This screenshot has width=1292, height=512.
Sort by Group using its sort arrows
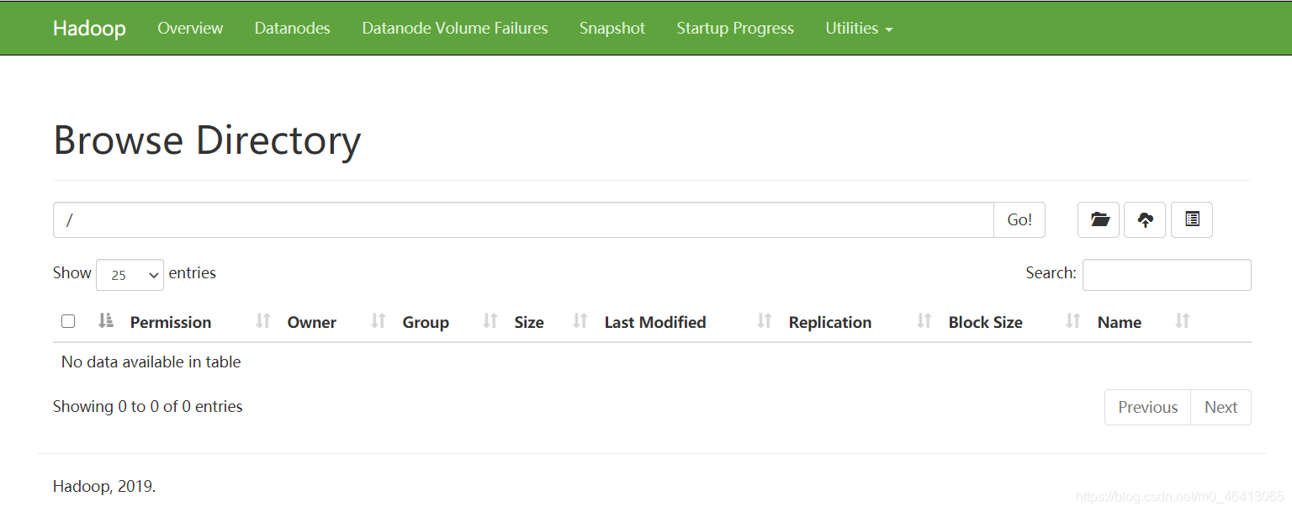tap(490, 320)
